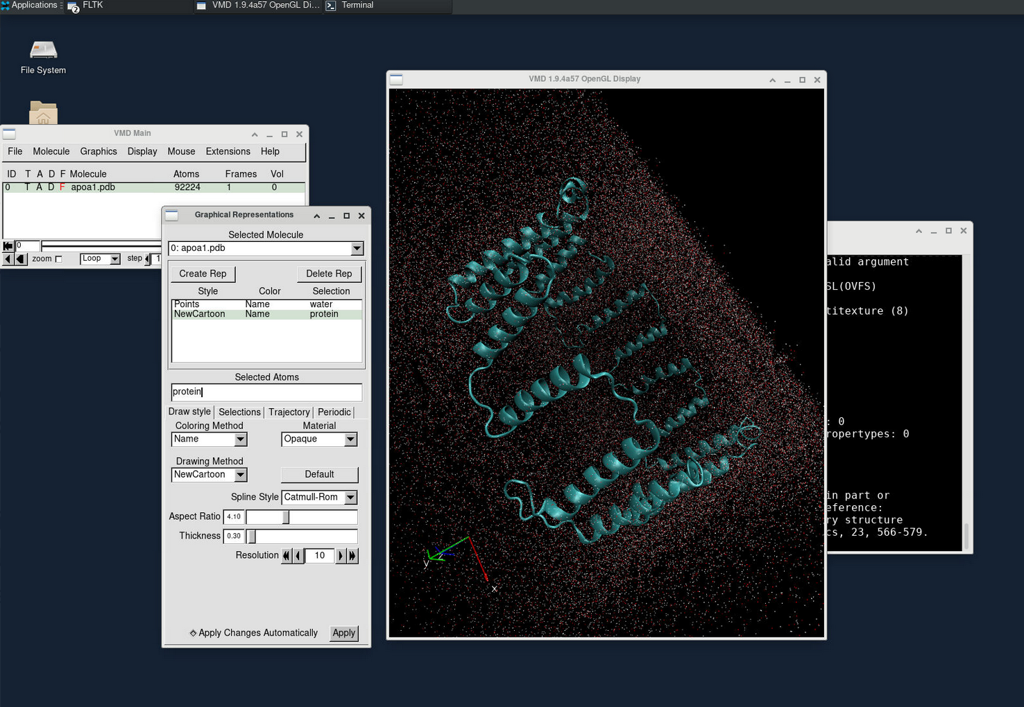Jump to the first animation frame in VMD Main
This screenshot has width=1024, height=707.
coord(8,246)
